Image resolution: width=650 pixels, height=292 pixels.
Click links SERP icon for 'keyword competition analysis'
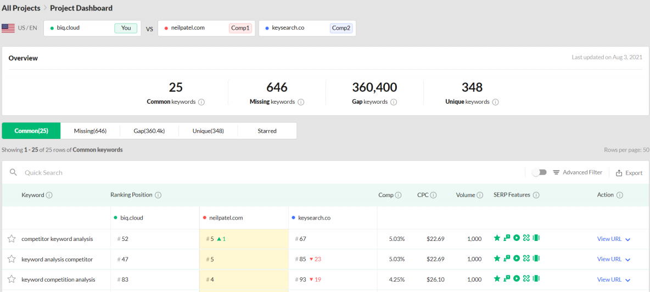tap(526, 278)
